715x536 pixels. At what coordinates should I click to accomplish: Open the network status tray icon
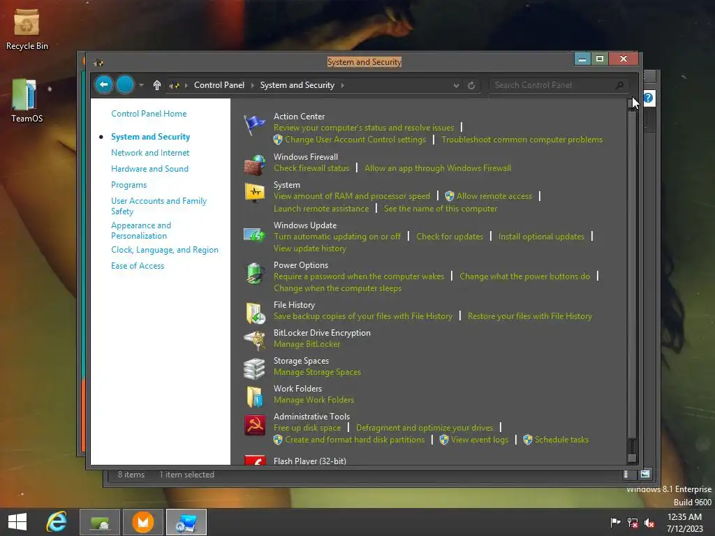633,523
